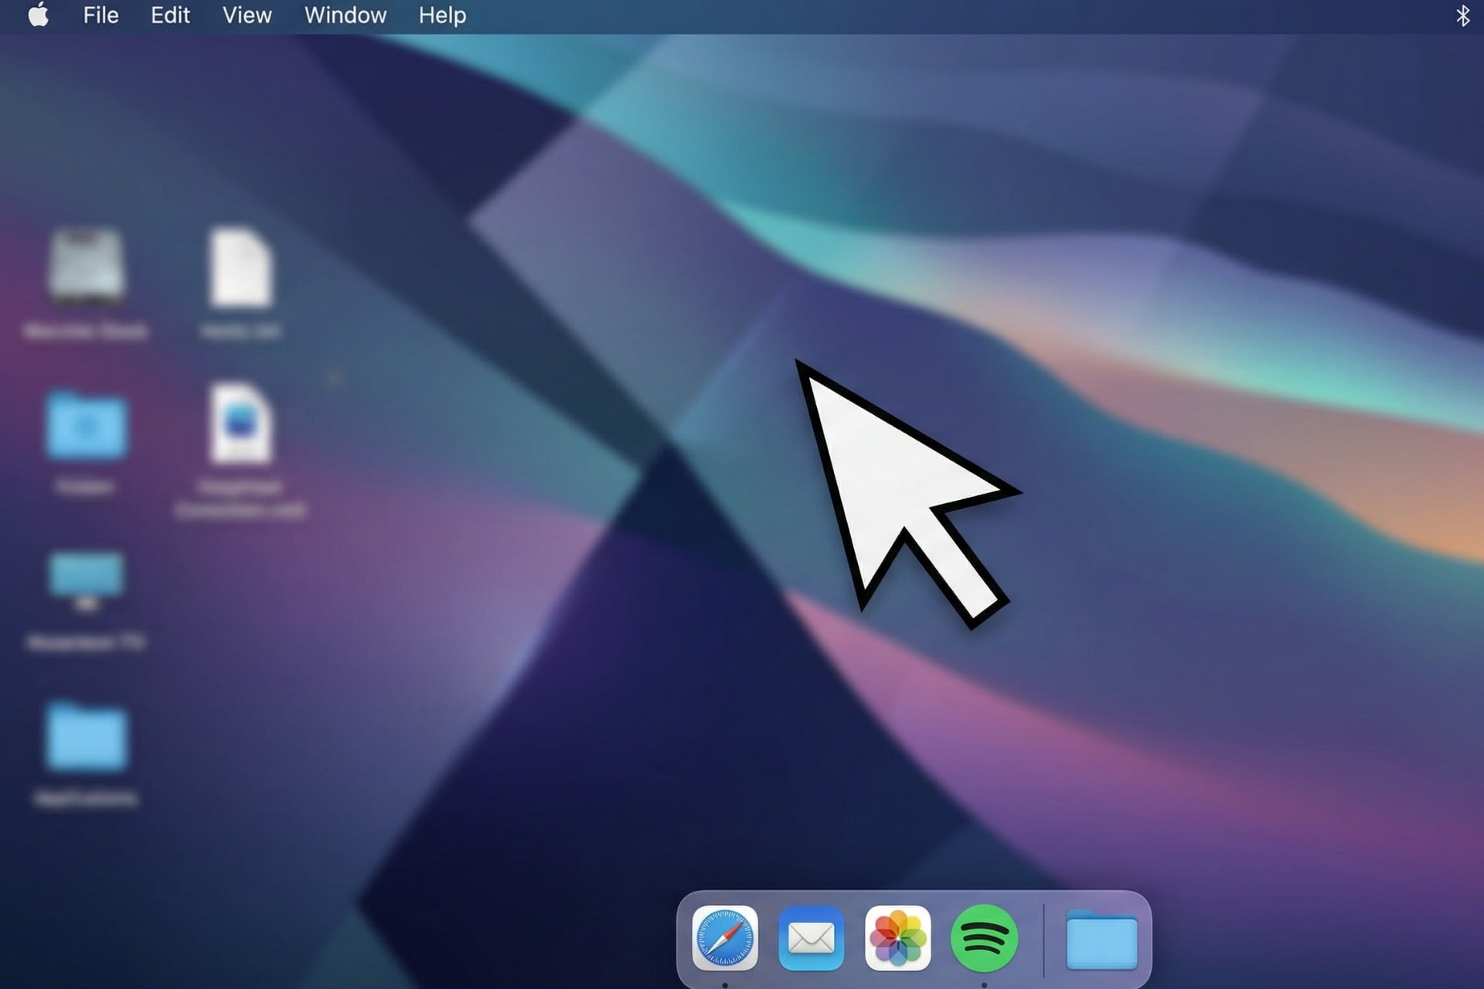Click the Bluetooth status icon

1462,15
